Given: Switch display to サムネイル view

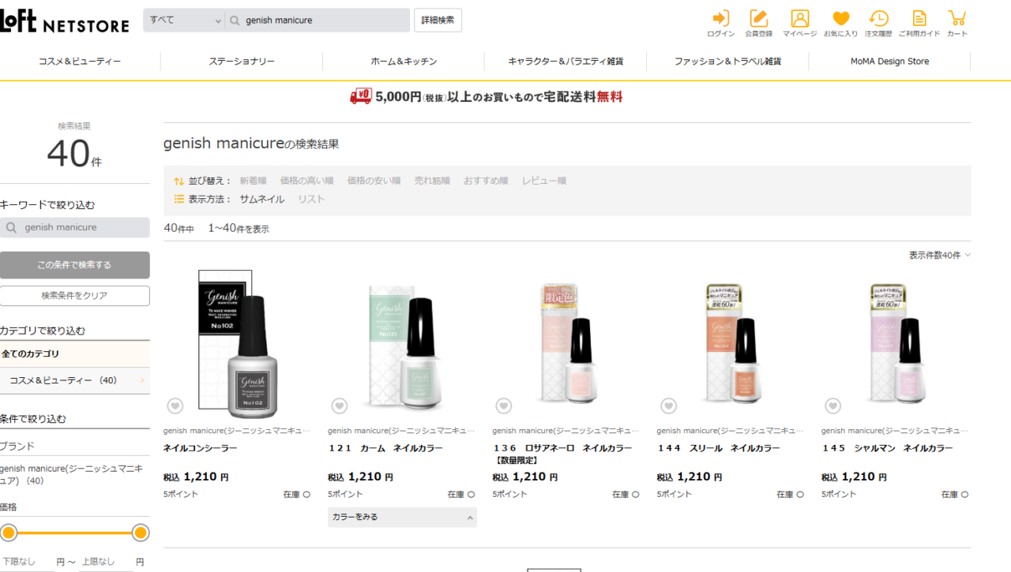Looking at the screenshot, I should (x=261, y=200).
